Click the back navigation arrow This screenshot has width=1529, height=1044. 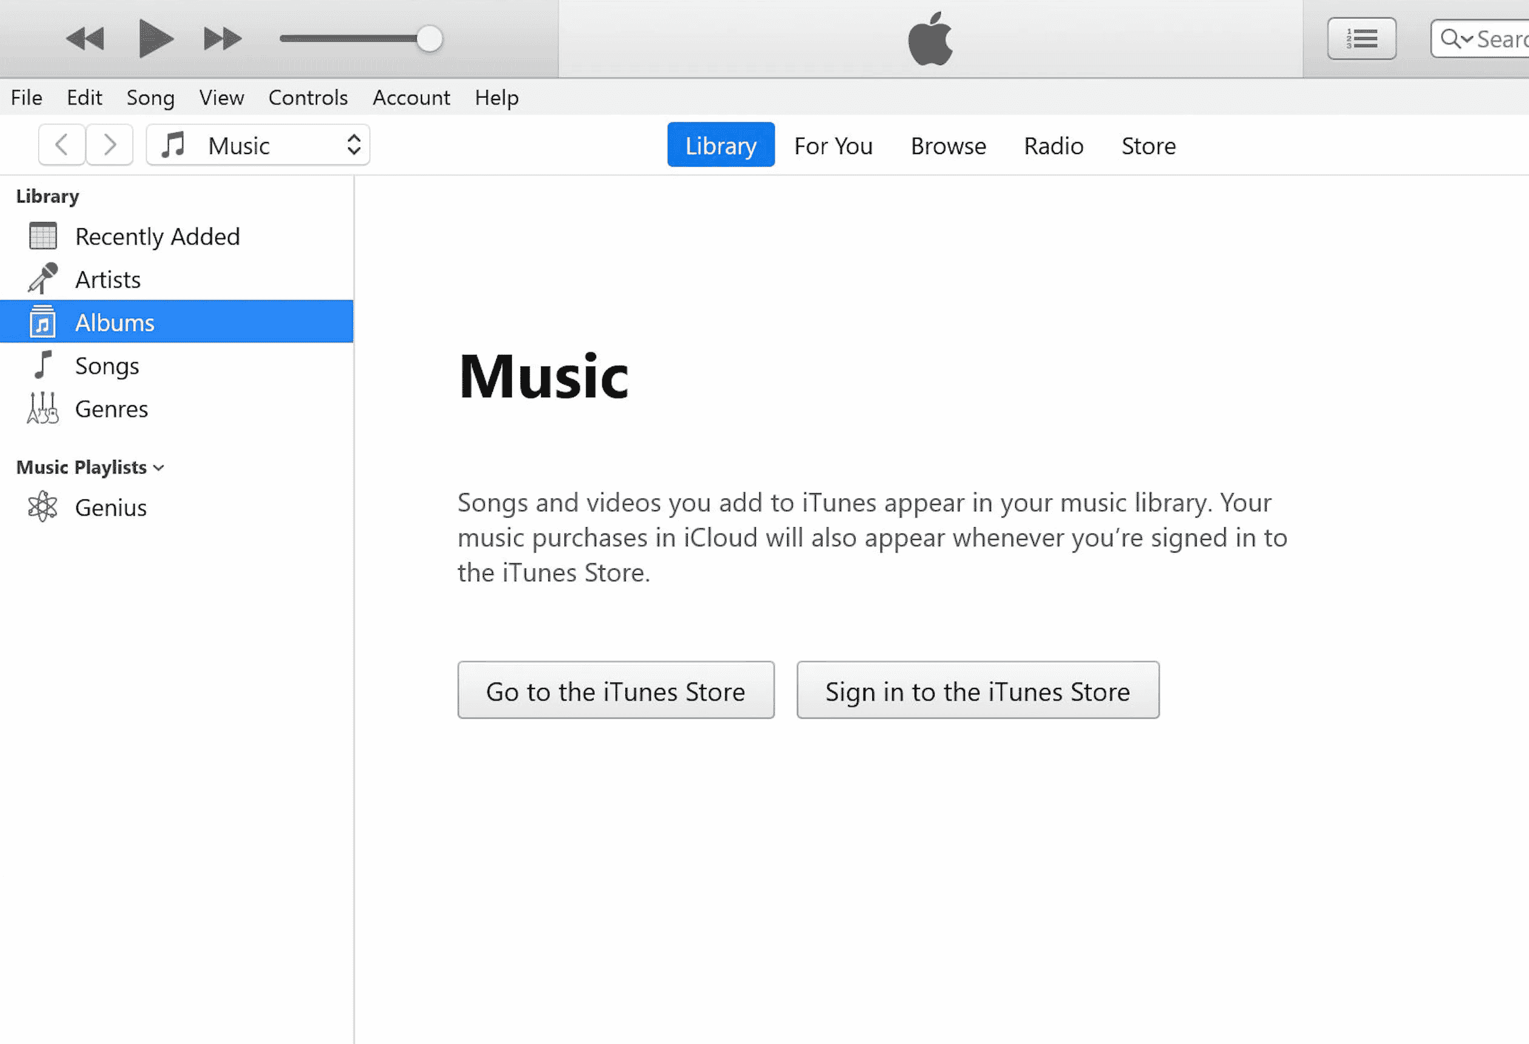62,144
